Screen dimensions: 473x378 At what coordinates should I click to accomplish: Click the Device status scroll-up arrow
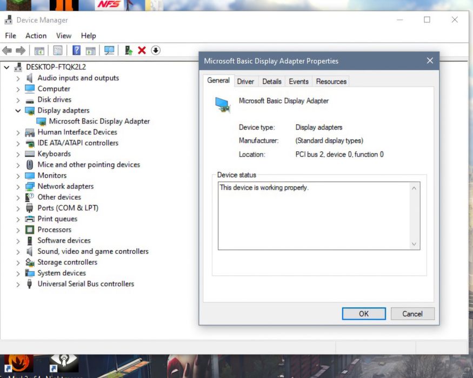click(x=414, y=188)
